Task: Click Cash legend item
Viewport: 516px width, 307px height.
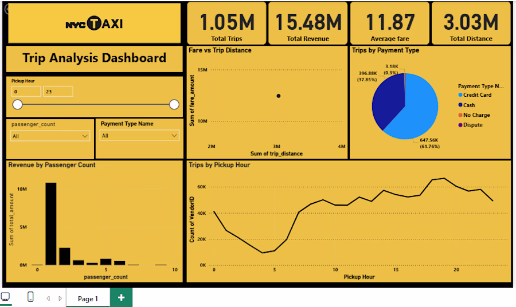Action: [x=467, y=105]
